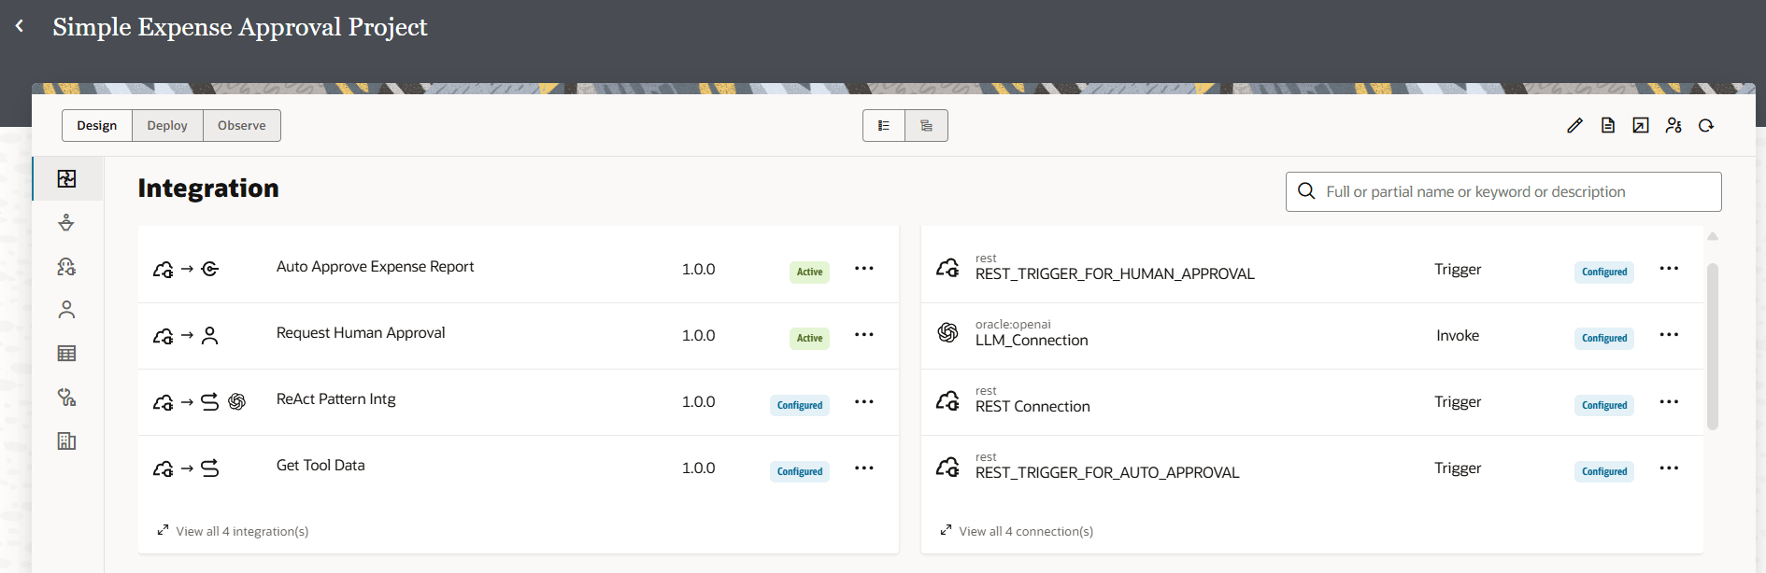Click pattern icons of ReAct Pattern Intg row

[x=199, y=401]
